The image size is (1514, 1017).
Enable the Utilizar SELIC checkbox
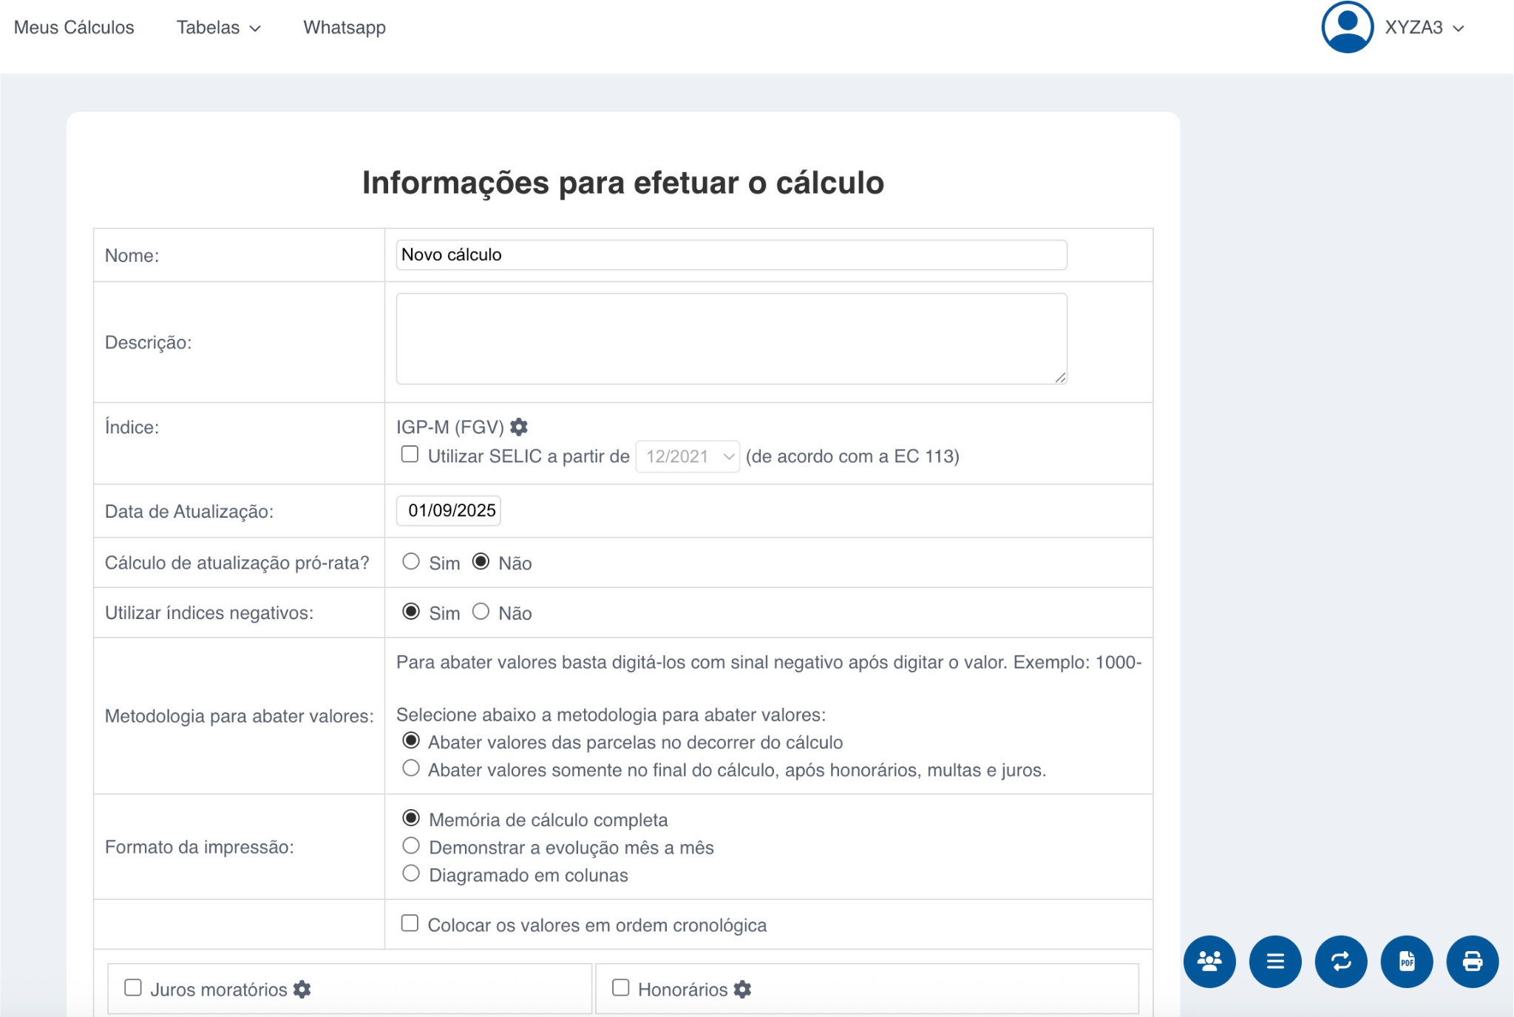(x=410, y=454)
